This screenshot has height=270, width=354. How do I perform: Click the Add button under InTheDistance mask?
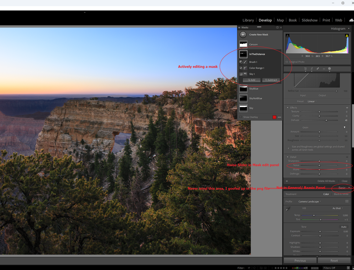click(252, 80)
